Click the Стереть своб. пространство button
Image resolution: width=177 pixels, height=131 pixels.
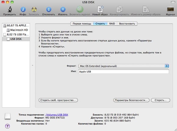click(x=58, y=100)
